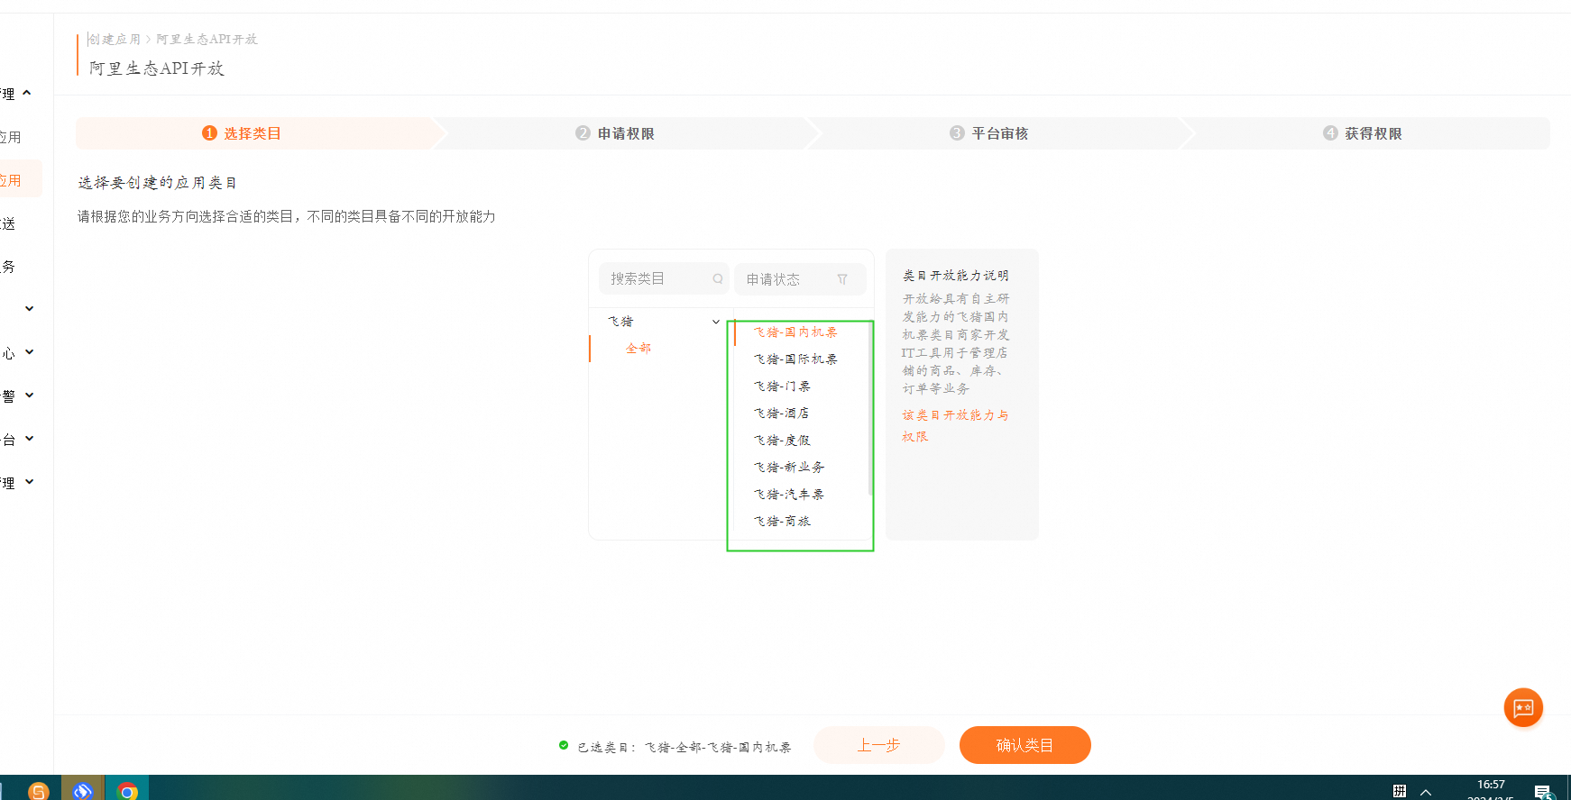Viewport: 1571px width, 800px height.
Task: Open Chrome from the taskbar
Action: [127, 790]
